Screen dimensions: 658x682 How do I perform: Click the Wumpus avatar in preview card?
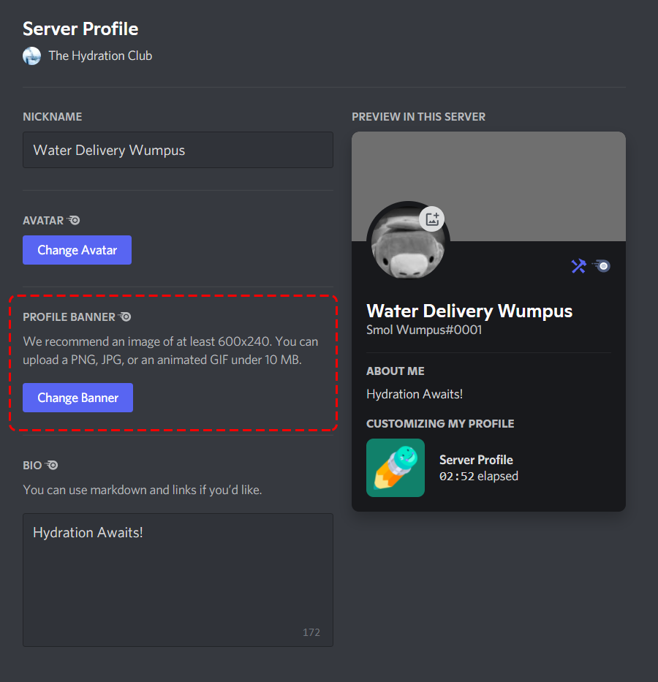pos(408,243)
